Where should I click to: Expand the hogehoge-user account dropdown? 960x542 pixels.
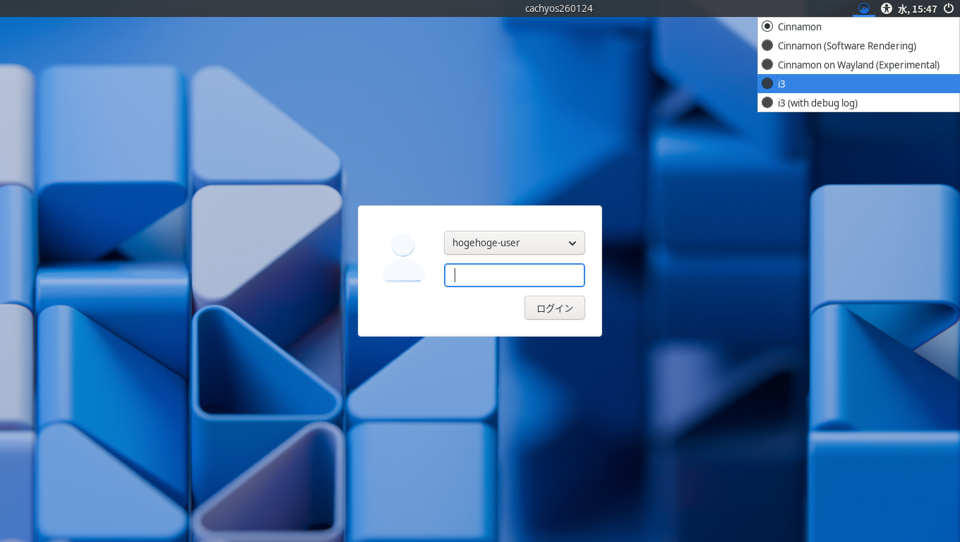[515, 243]
